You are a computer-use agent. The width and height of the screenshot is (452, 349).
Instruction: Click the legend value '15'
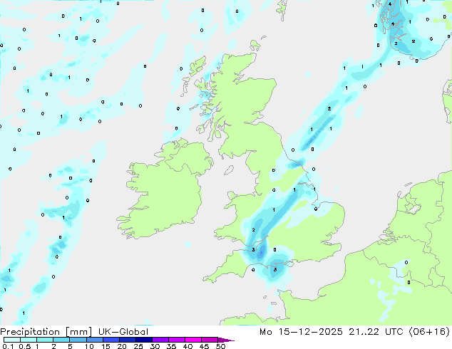coord(106,346)
